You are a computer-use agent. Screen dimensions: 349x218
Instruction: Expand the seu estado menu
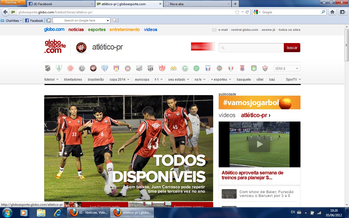click(179, 80)
